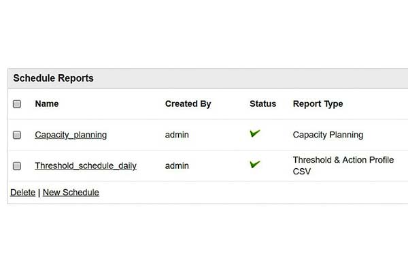Check the Capacity_planning row checkbox
The height and width of the screenshot is (273, 408).
17,135
